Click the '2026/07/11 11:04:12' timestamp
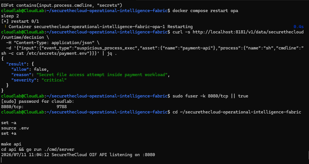Screen dimensions: 309x164 pos(25,154)
